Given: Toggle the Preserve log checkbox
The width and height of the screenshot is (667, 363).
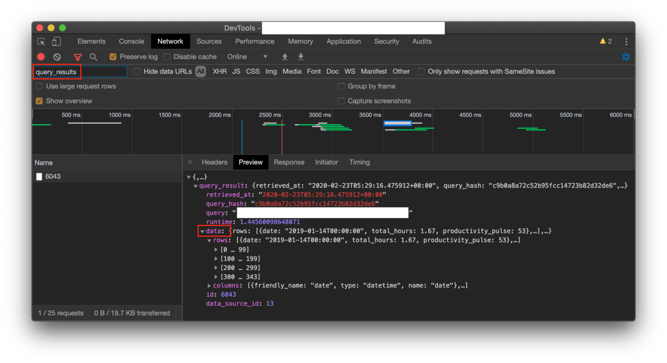Looking at the screenshot, I should pos(113,57).
